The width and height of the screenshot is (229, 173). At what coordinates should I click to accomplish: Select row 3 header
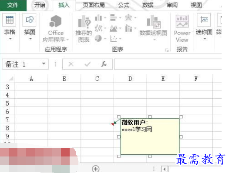(x=7, y=86)
